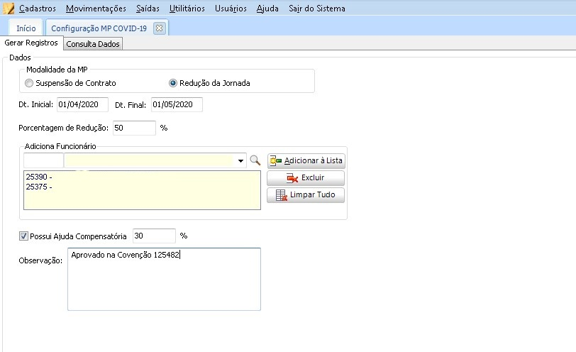Open the Utilitários menu

187,9
